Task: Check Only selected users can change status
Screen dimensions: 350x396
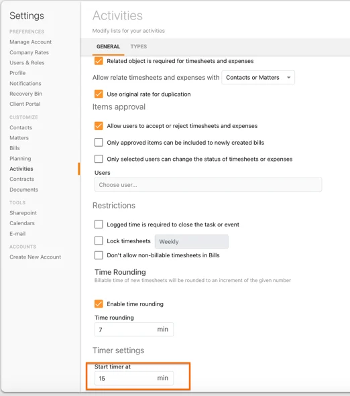Action: [99, 159]
